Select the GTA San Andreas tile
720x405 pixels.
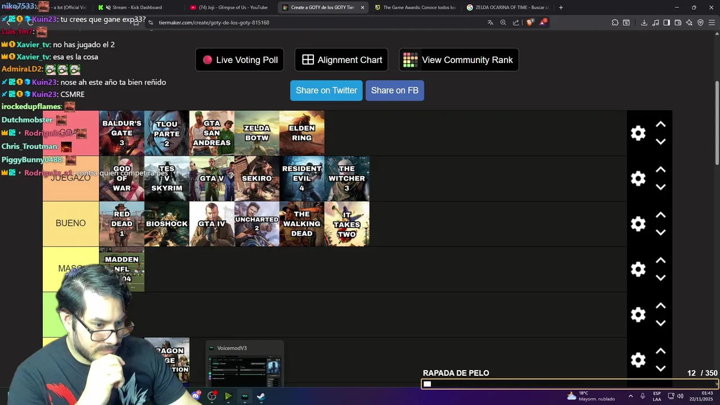(x=211, y=133)
